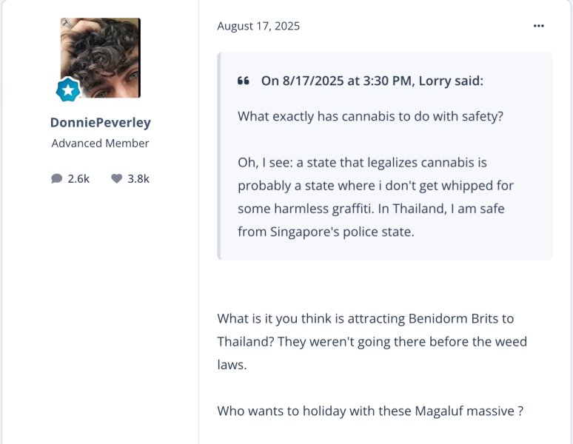Click reply paragraph about Benidorm Brits
The height and width of the screenshot is (444, 573).
[365, 319]
